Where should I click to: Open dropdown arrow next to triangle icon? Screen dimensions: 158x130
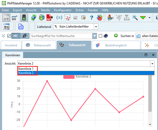pos(149,18)
